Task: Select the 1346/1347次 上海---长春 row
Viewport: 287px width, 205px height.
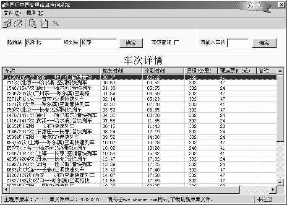Action: pyautogui.click(x=139, y=153)
